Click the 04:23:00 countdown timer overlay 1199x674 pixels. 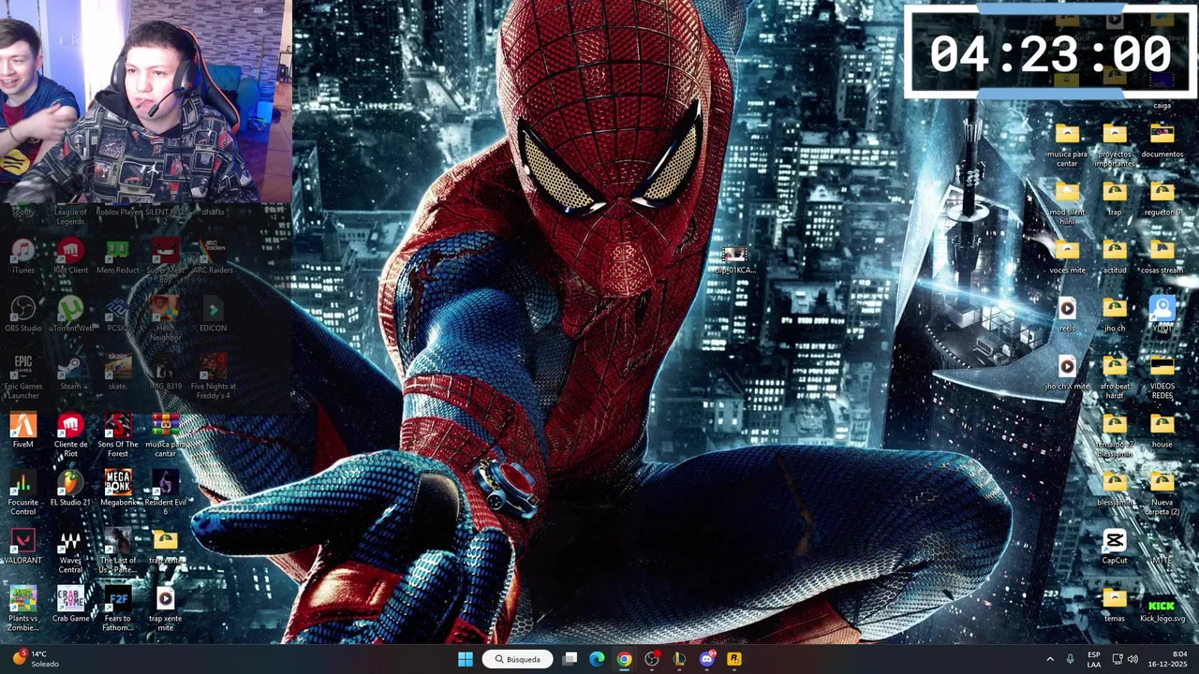click(1050, 52)
